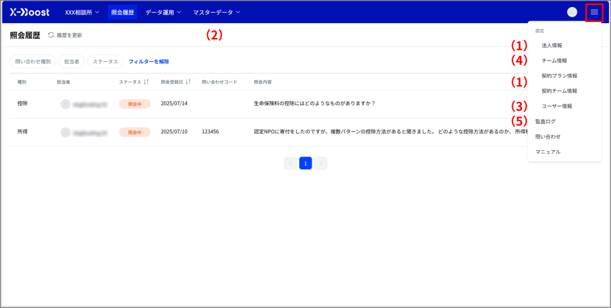611x308 pixels.
Task: Click date 2025/07/14
Action: pos(174,104)
